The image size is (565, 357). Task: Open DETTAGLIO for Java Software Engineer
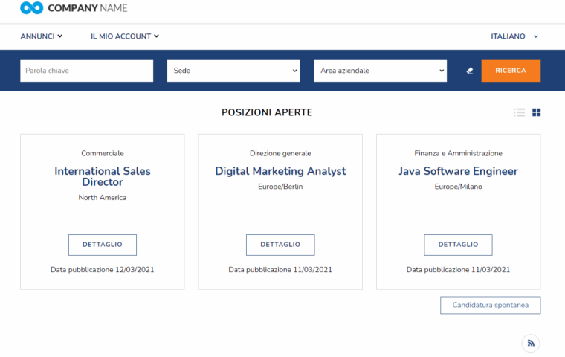458,245
